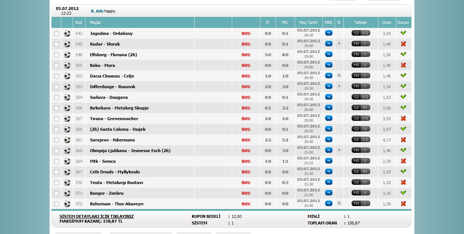Click the Maç Tarihi column header
This screenshot has width=464, height=234.
308,22
